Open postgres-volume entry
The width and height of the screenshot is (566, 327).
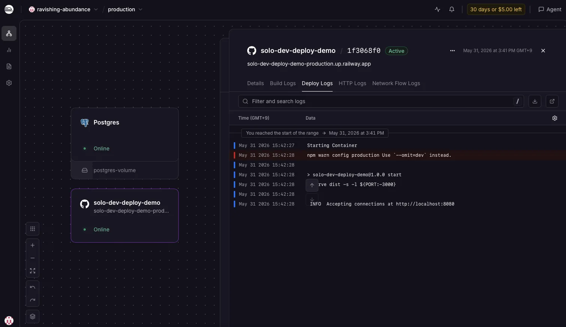125,170
